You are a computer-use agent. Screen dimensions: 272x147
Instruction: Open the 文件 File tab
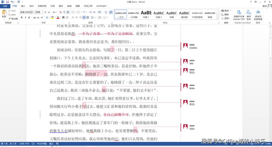point(5,6)
